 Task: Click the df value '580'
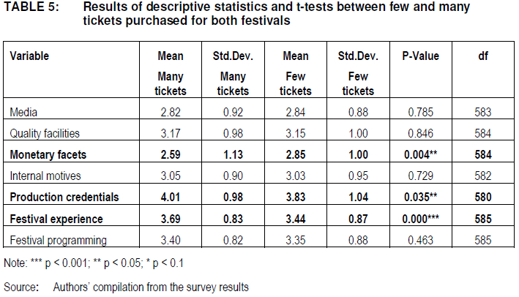click(x=482, y=198)
